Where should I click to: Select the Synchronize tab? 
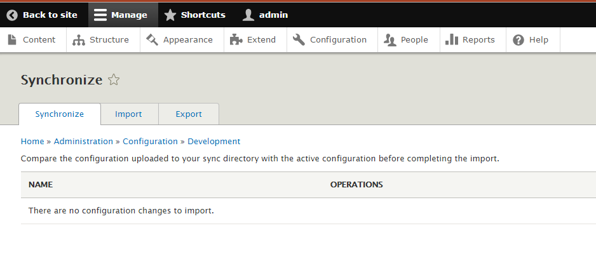click(x=60, y=114)
